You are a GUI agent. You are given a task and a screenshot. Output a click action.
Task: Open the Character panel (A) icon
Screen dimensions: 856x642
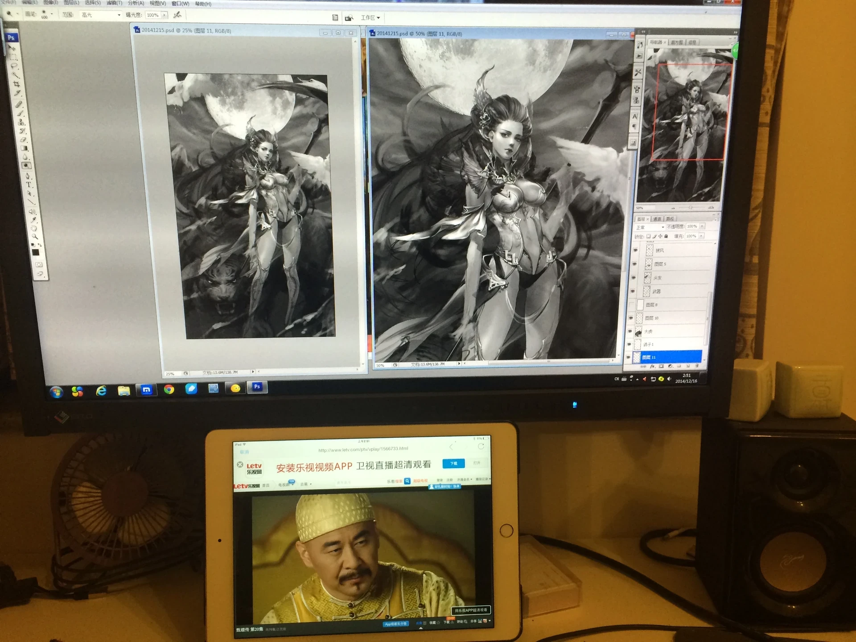pos(635,116)
